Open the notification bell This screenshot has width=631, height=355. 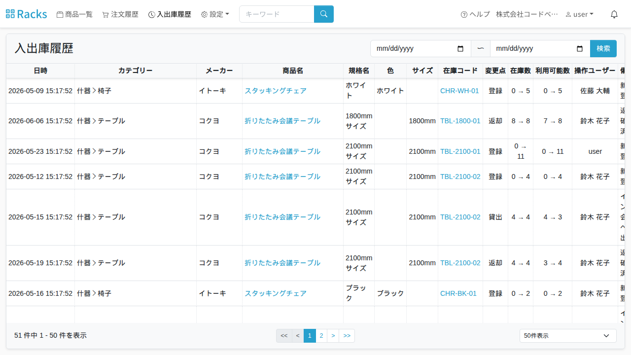614,14
